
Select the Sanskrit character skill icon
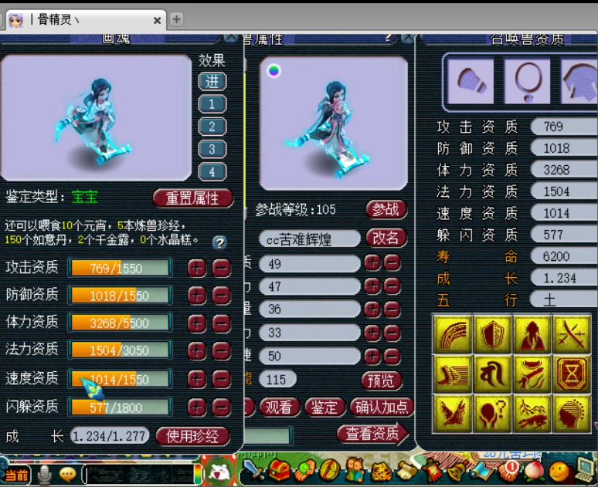[492, 374]
